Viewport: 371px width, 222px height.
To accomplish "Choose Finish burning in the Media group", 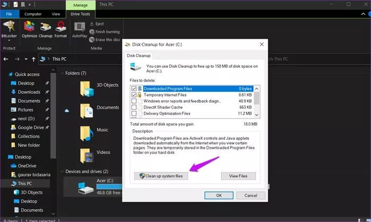I will point(104,32).
